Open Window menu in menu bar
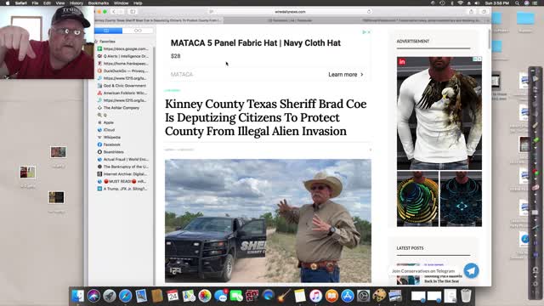Screen dimensions: 544x306 coord(121,3)
